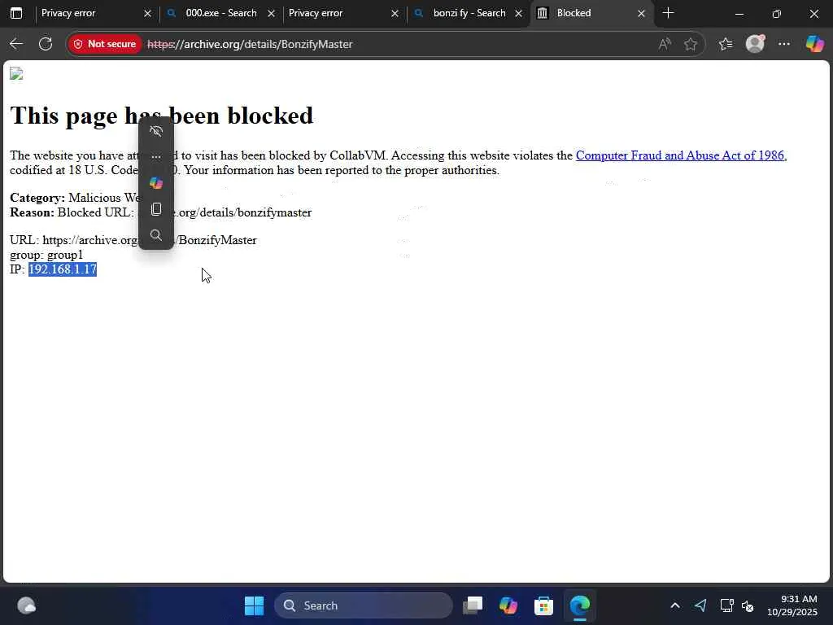Go back to previous page
833x625 pixels.
click(16, 44)
